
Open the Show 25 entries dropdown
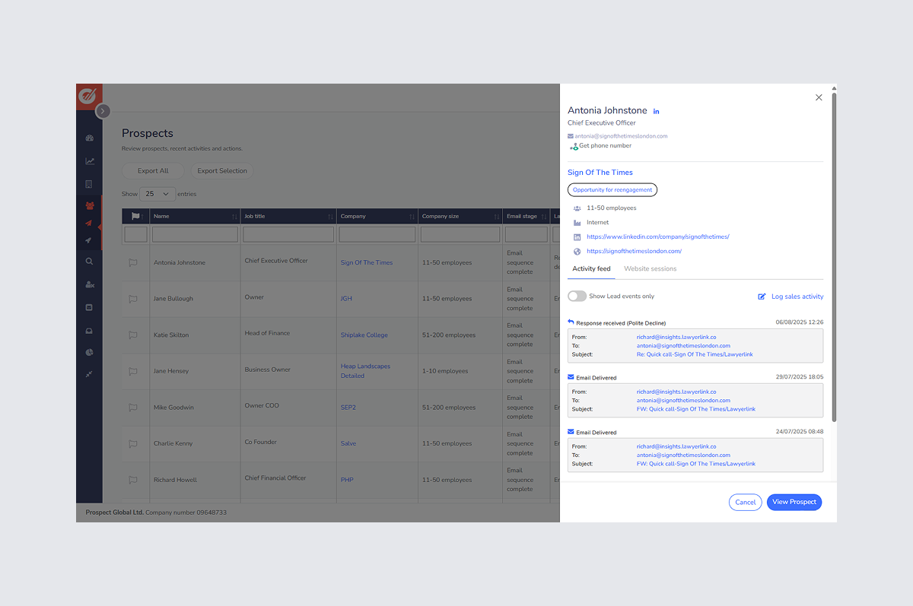(157, 194)
